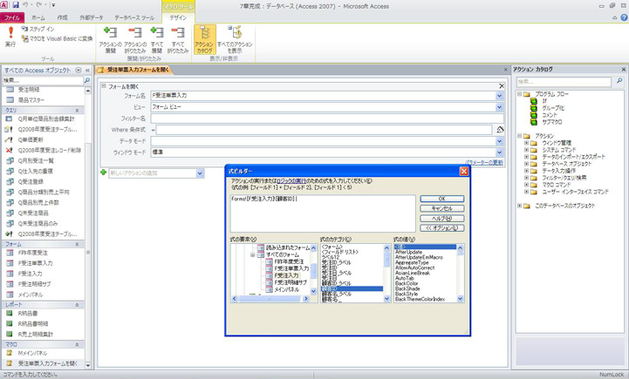Toggle すべてのアクションを表示 ribbon button
Screen dimensions: 629x379
pos(235,39)
